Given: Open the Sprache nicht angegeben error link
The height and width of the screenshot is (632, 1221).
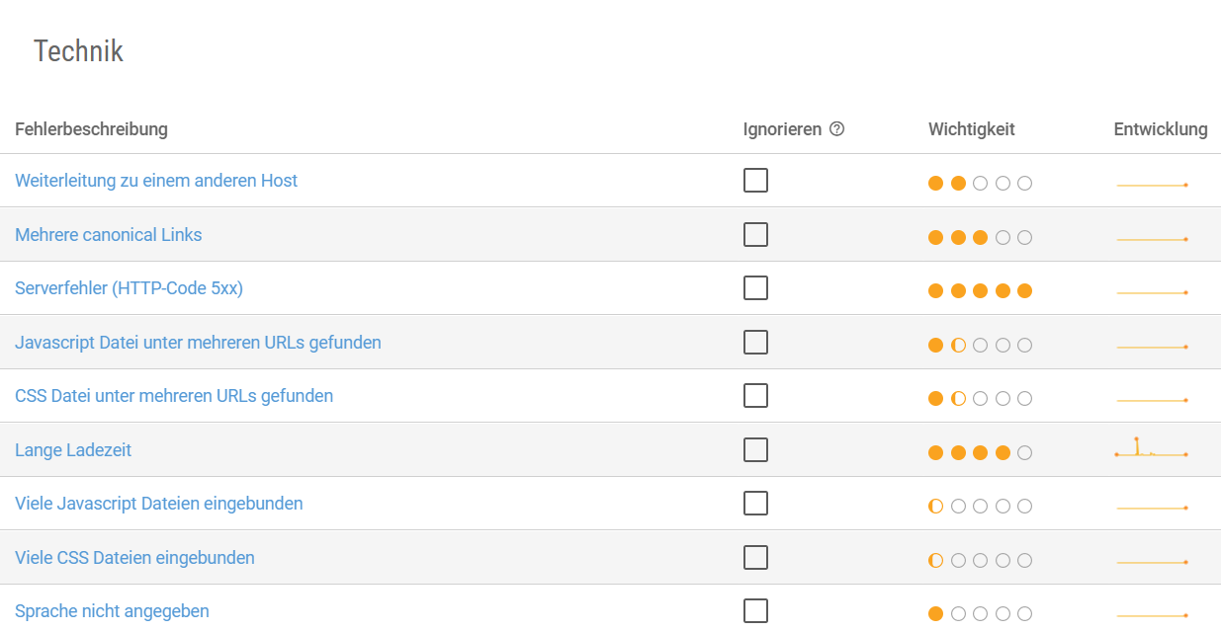Looking at the screenshot, I should tap(112, 611).
